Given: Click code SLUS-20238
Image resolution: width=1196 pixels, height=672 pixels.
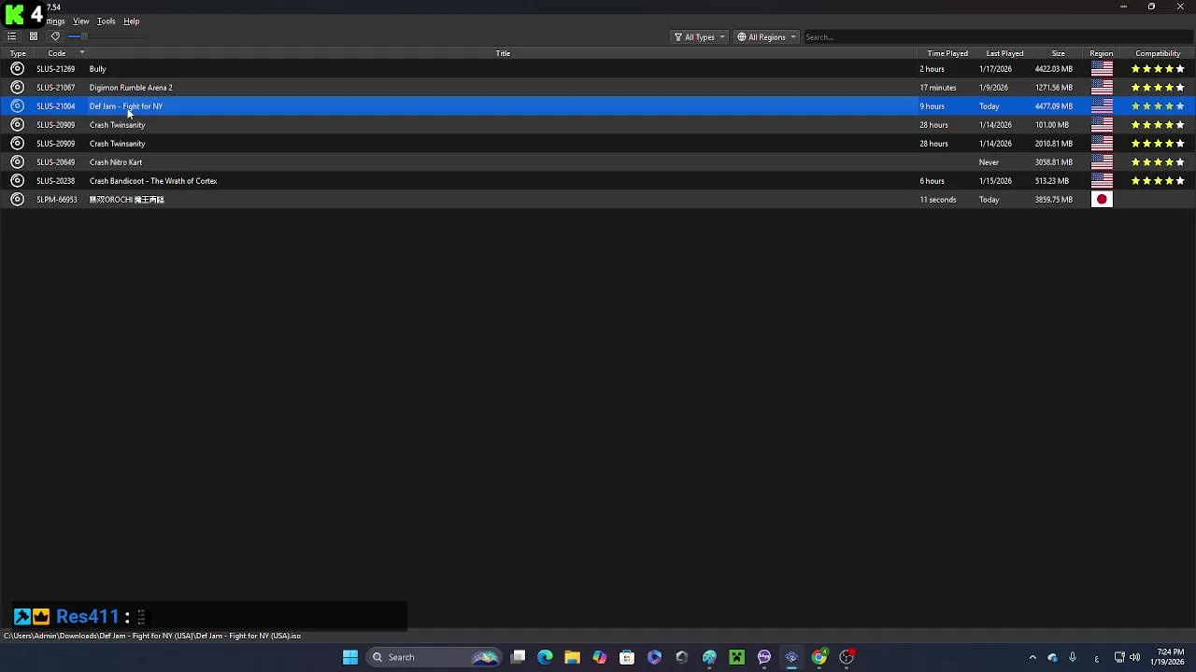Looking at the screenshot, I should [56, 181].
